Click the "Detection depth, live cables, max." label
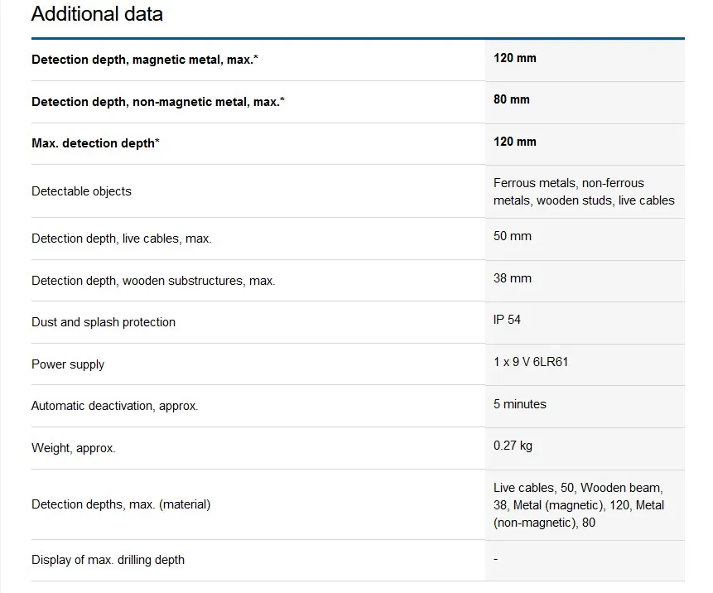713x593 pixels. click(x=122, y=239)
